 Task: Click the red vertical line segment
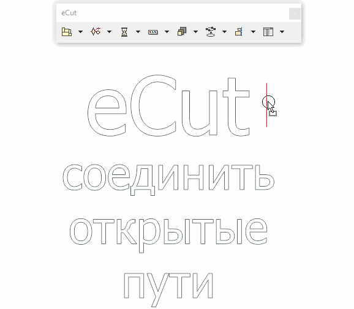[x=266, y=105]
